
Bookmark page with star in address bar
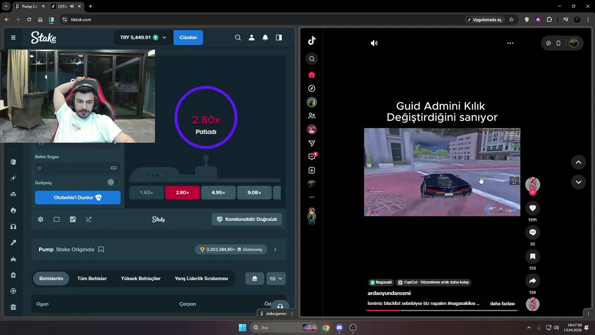point(511,20)
